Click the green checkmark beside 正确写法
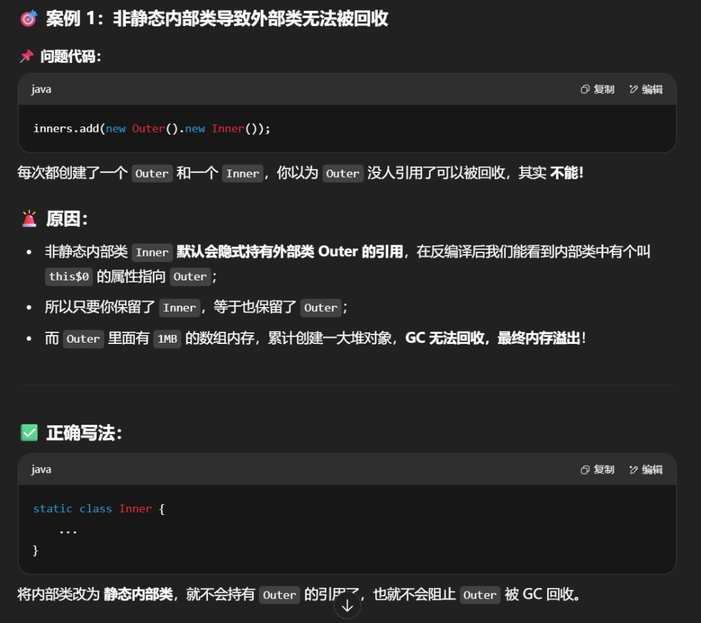The image size is (701, 623). point(29,432)
